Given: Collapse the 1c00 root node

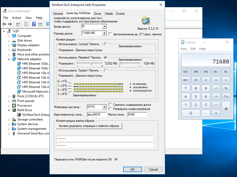Looking at the screenshot, I should tap(4, 31).
